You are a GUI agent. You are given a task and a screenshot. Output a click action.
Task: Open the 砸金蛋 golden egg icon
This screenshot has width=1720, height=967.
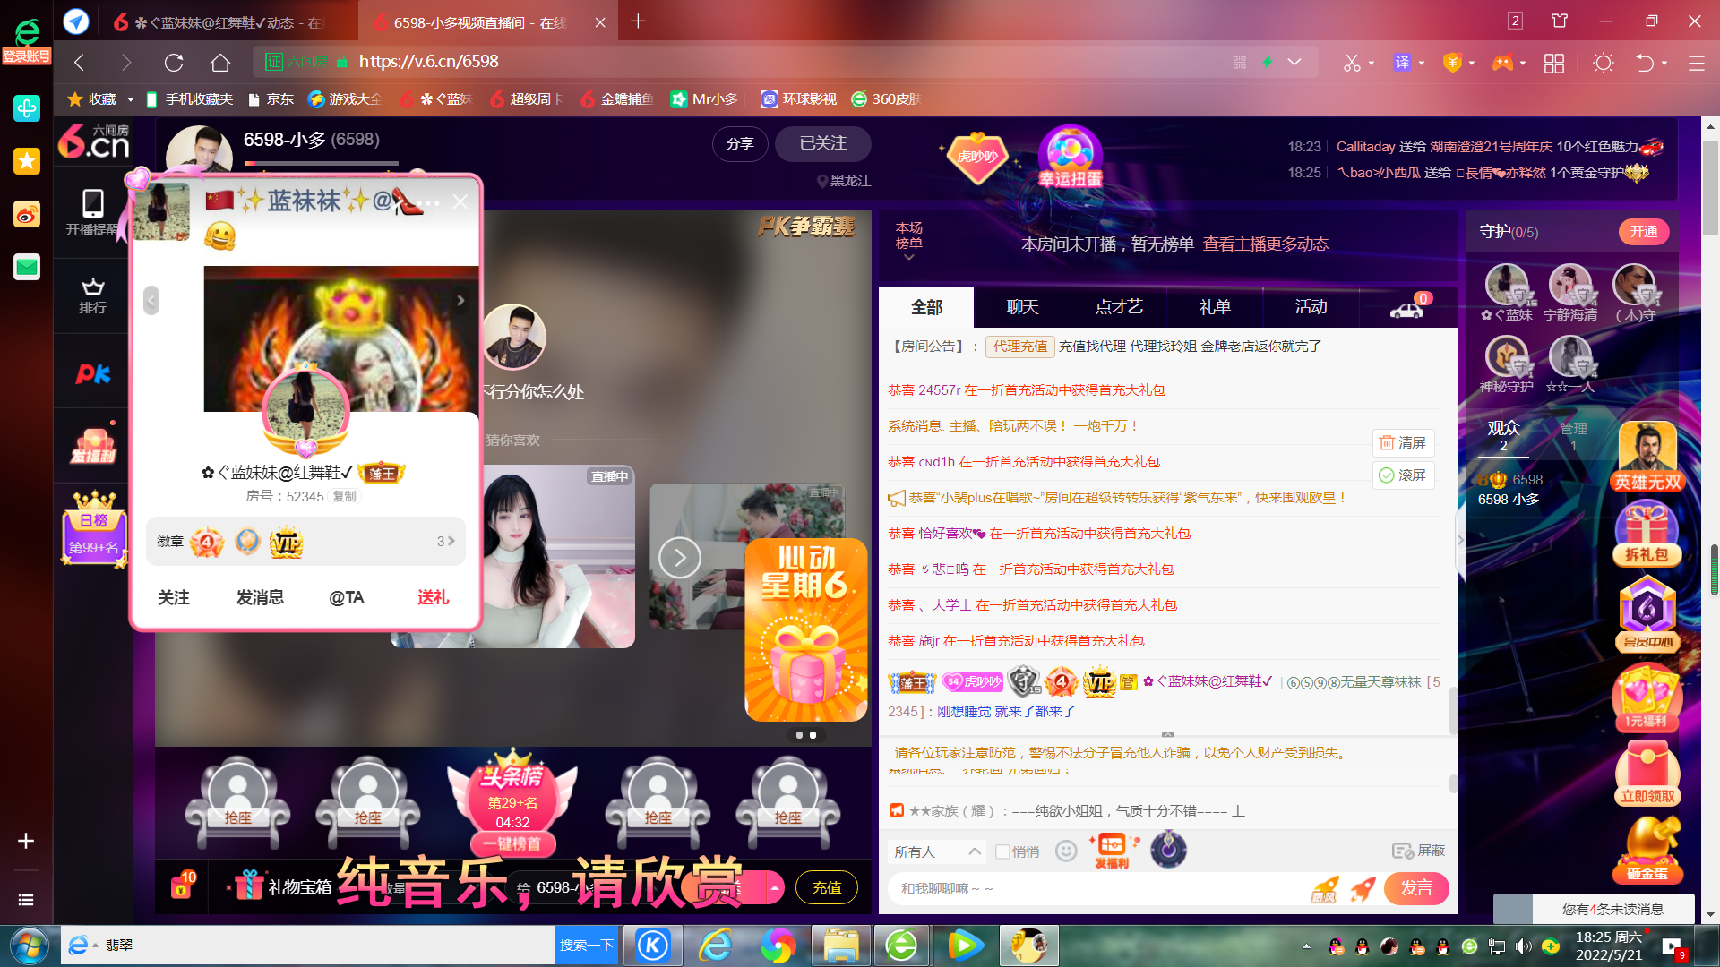1647,849
